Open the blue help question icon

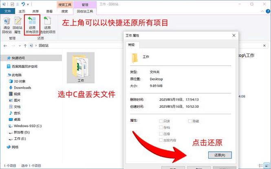[268, 11]
